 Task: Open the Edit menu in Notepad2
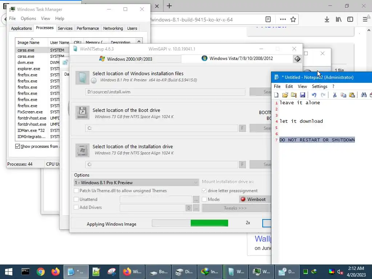click(289, 86)
